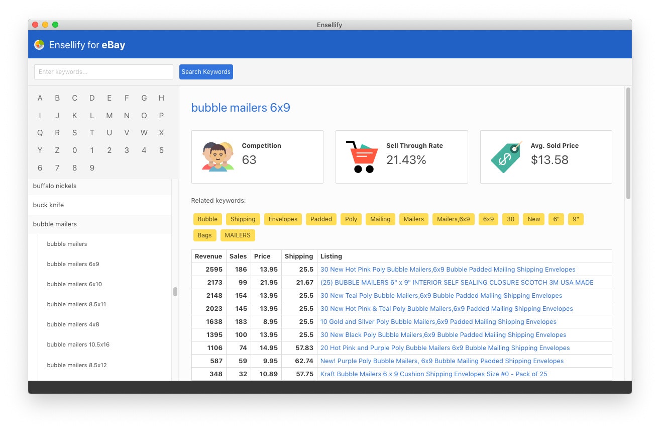Collapse the bubble mailers keyword group
Image resolution: width=660 pixels, height=431 pixels.
tap(100, 224)
